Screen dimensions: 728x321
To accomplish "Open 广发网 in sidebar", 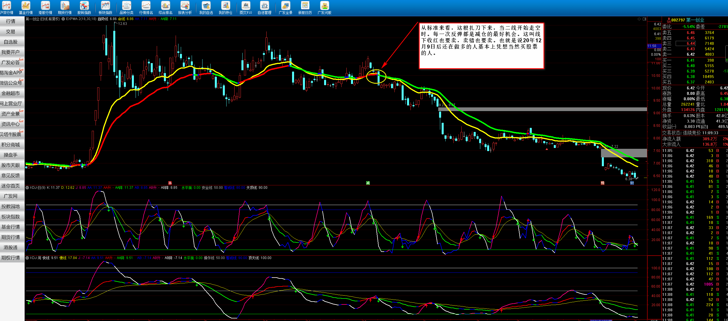I will 12,196.
